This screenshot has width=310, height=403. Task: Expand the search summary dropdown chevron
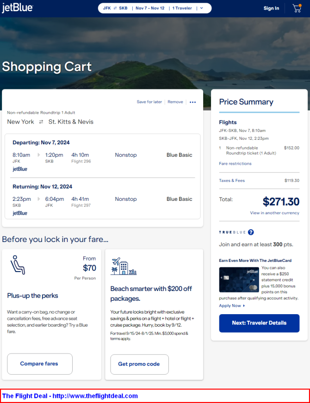[202, 8]
